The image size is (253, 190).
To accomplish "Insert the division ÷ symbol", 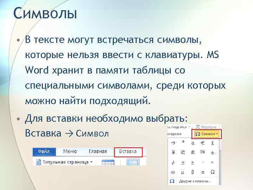I will point(203,162).
